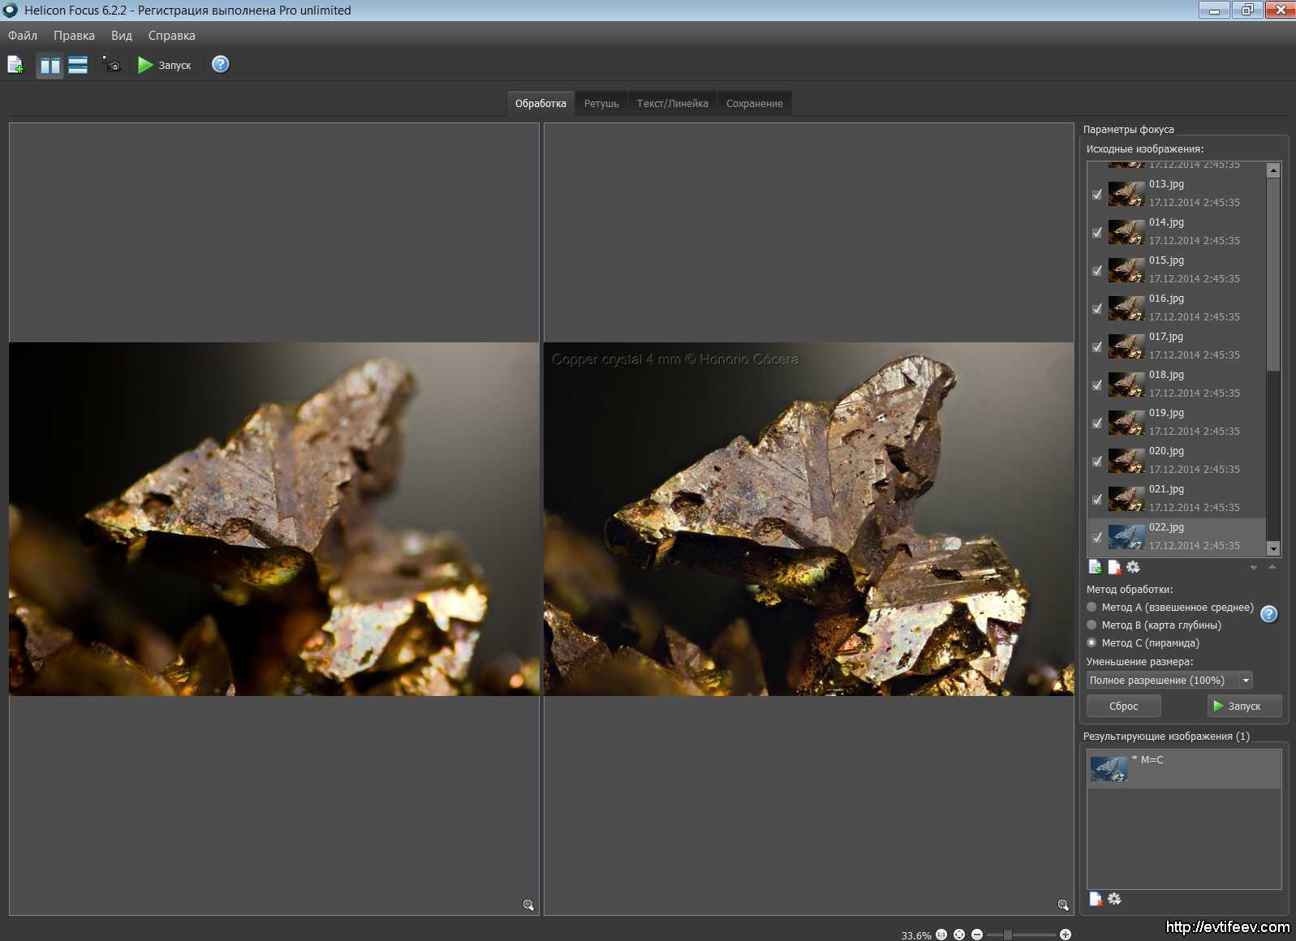The image size is (1296, 941).
Task: Click magnifier icon in the left image pane
Action: click(x=528, y=904)
